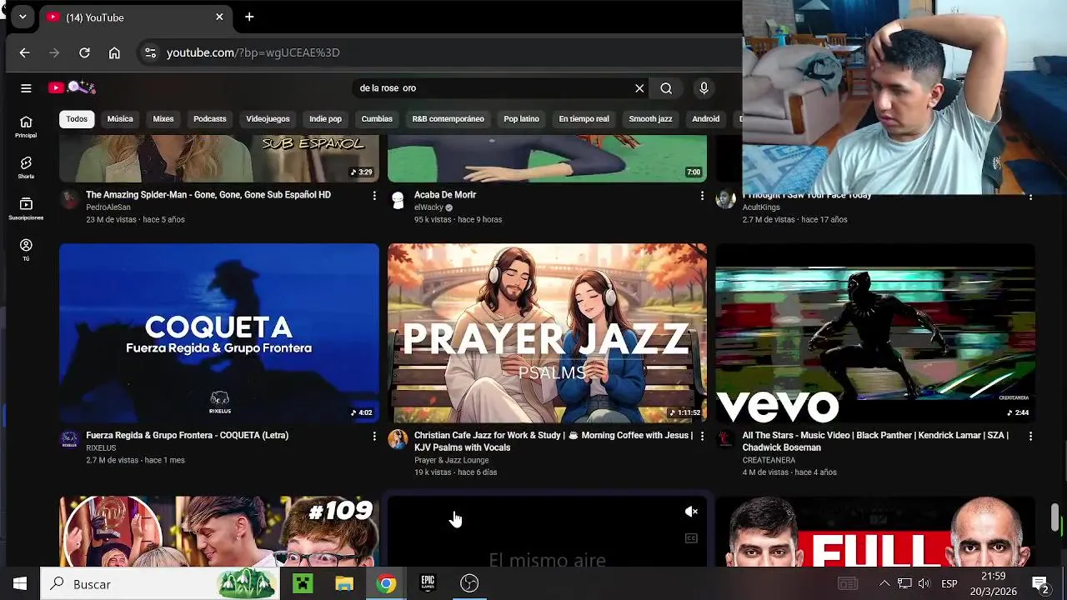Image resolution: width=1067 pixels, height=600 pixels.
Task: Select the Pop latino filter chip
Action: coord(521,119)
